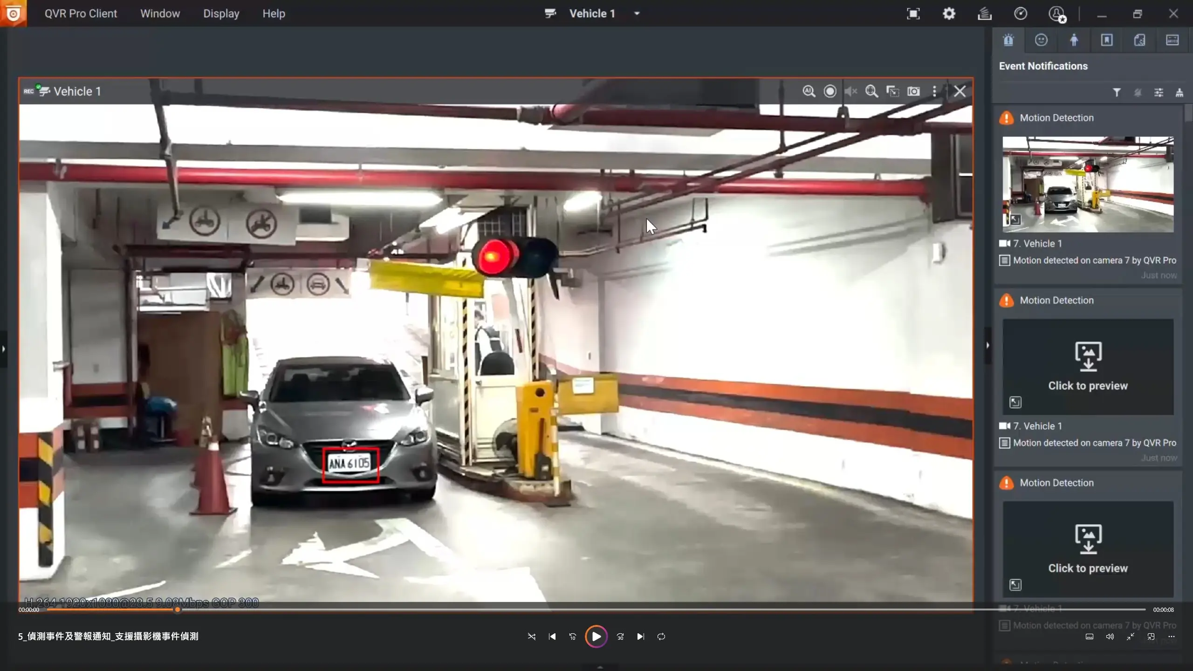Image resolution: width=1193 pixels, height=671 pixels.
Task: Click the dashboard gauge icon in title bar
Action: pos(1021,14)
